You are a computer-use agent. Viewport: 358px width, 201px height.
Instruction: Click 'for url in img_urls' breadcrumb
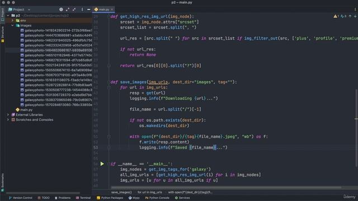pyautogui.click(x=150, y=192)
